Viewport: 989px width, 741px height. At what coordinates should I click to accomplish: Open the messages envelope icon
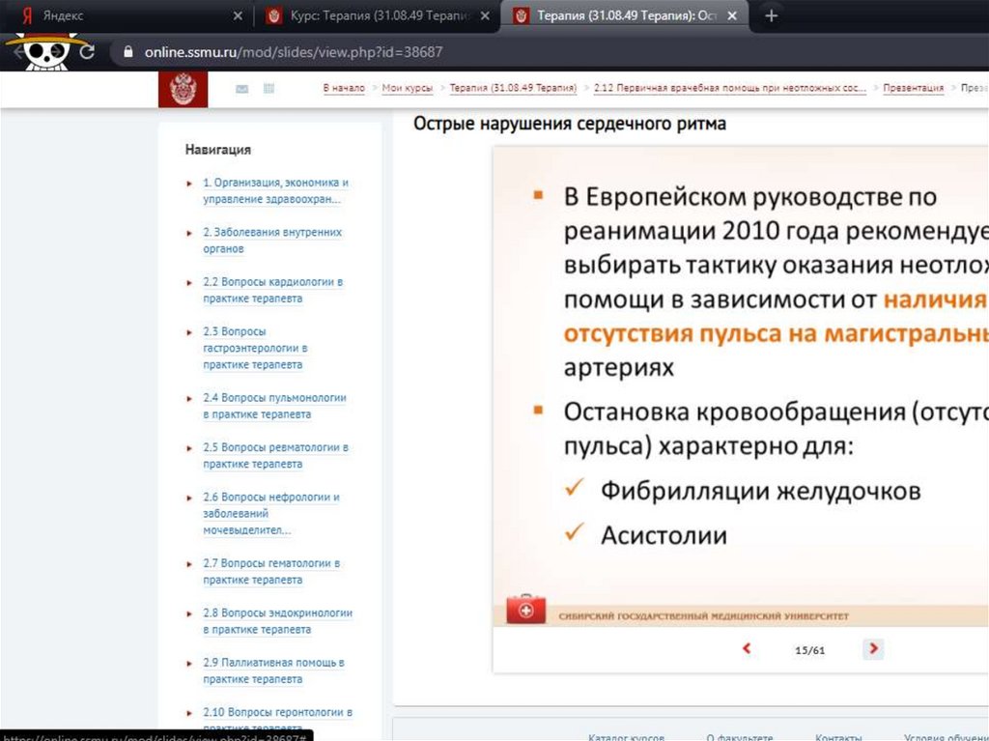pos(241,89)
